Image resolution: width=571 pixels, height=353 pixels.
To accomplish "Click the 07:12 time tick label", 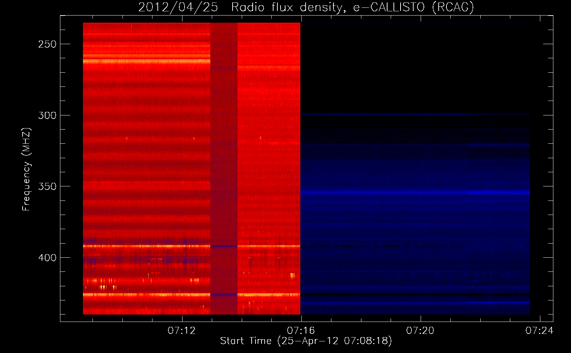I will click(182, 331).
